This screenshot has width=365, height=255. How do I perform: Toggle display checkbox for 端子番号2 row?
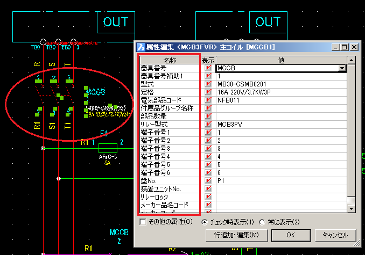pyautogui.click(x=208, y=140)
